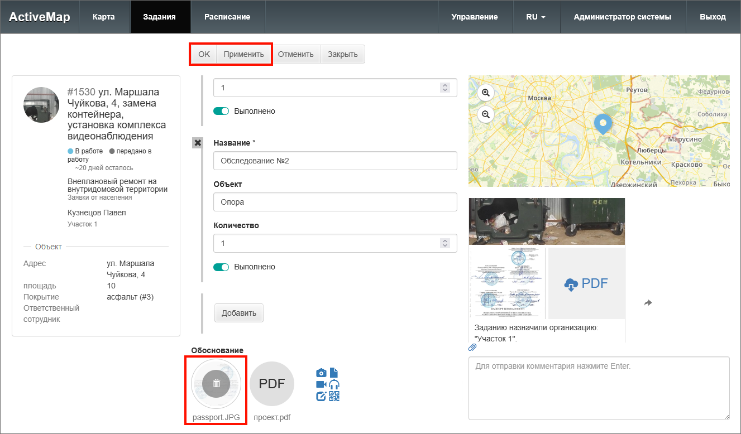The image size is (741, 434).
Task: Zoom out on the map
Action: 486,114
